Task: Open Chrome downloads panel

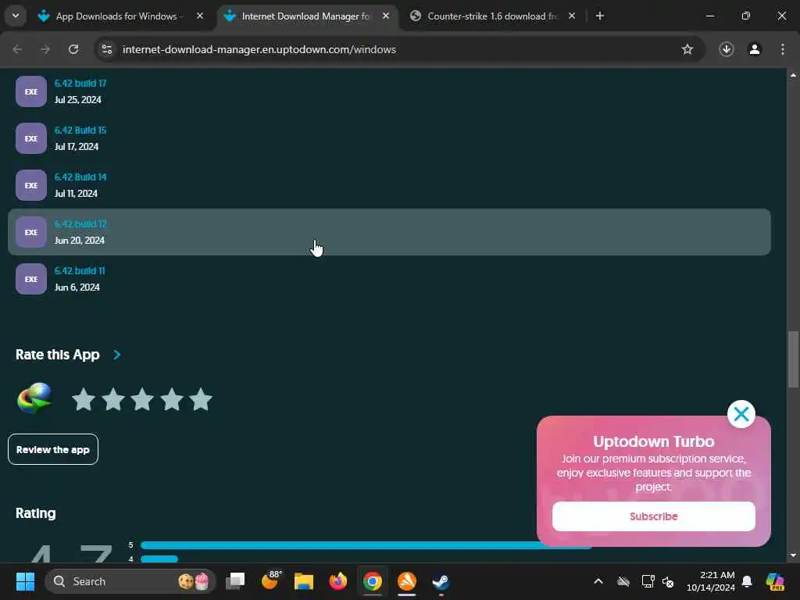Action: (x=727, y=49)
